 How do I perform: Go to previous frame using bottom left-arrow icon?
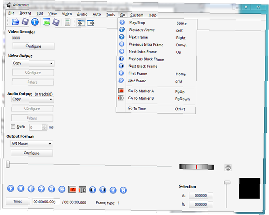pos(31,189)
